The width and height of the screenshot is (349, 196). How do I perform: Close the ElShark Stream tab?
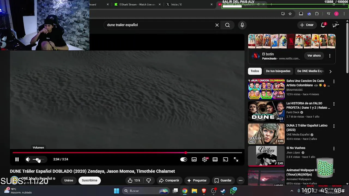(x=160, y=4)
